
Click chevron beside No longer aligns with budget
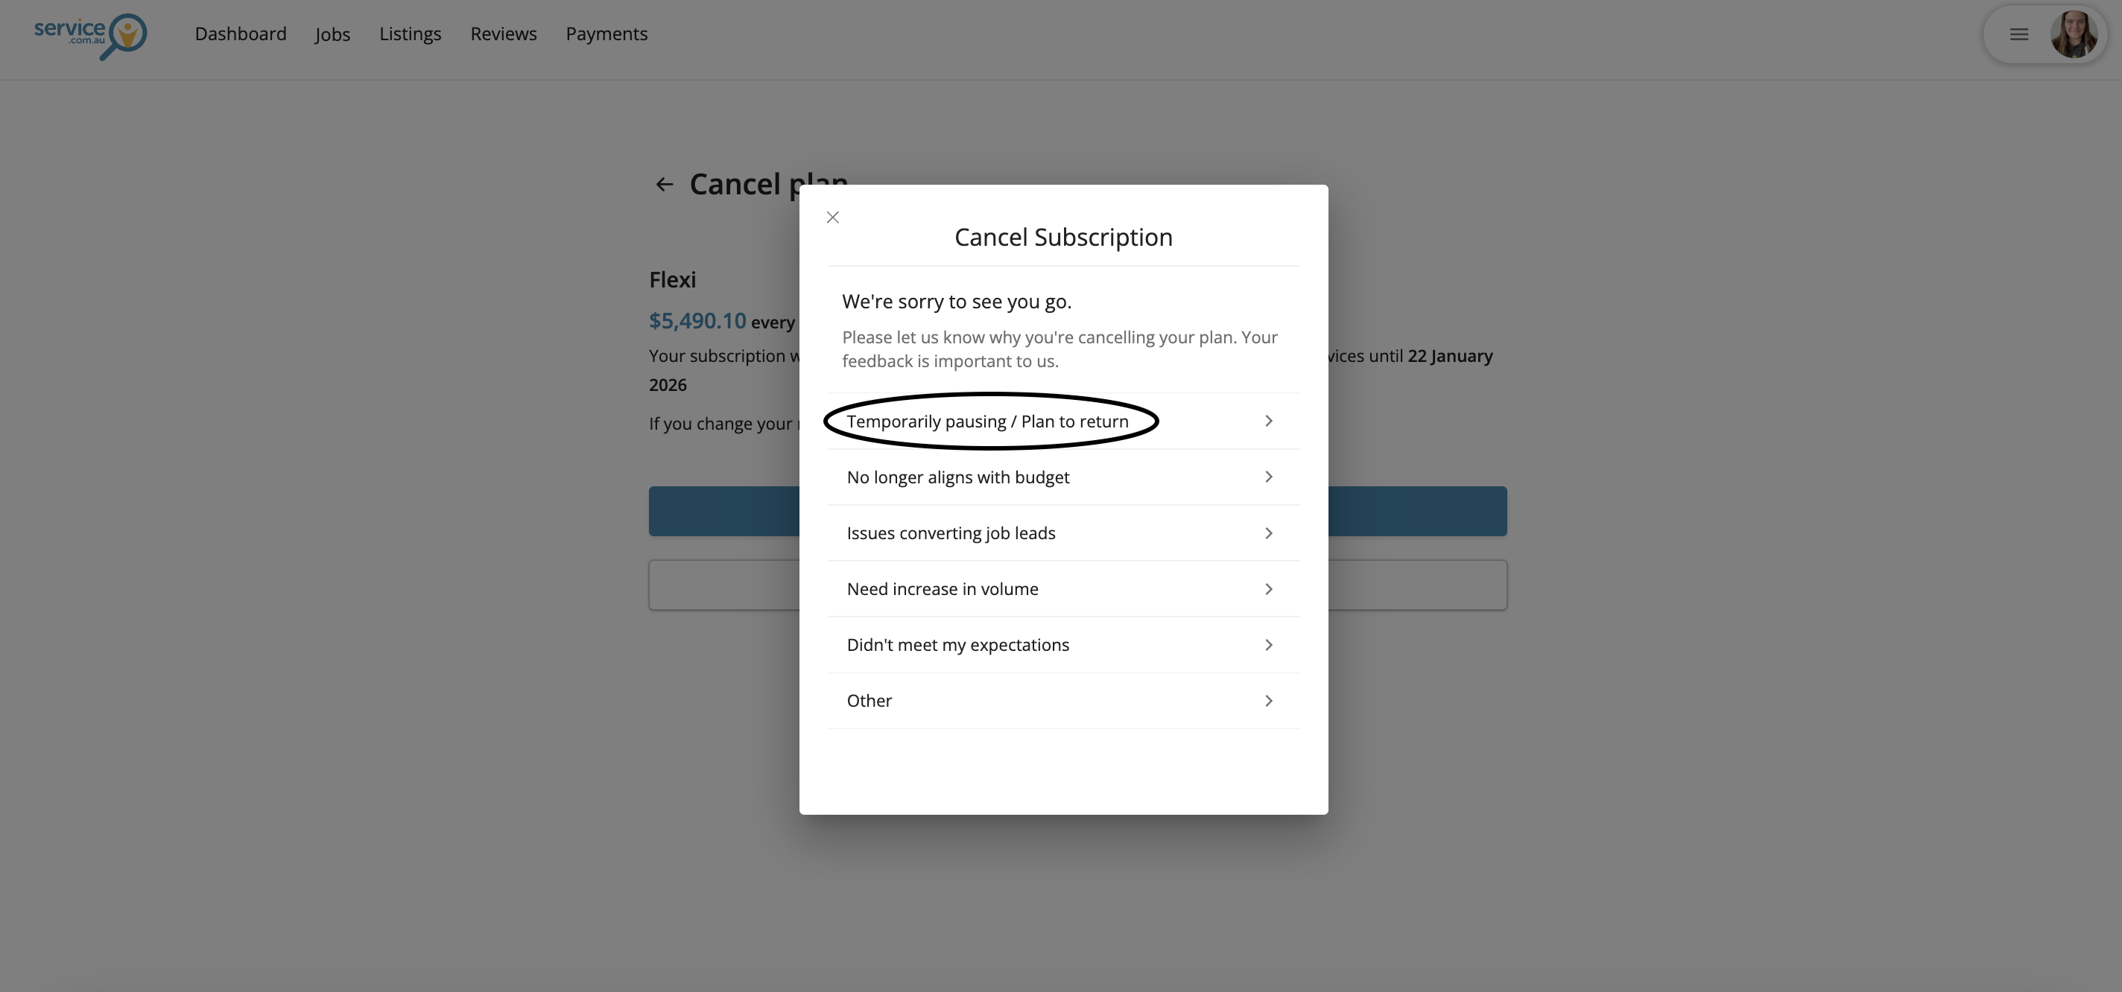(x=1269, y=477)
